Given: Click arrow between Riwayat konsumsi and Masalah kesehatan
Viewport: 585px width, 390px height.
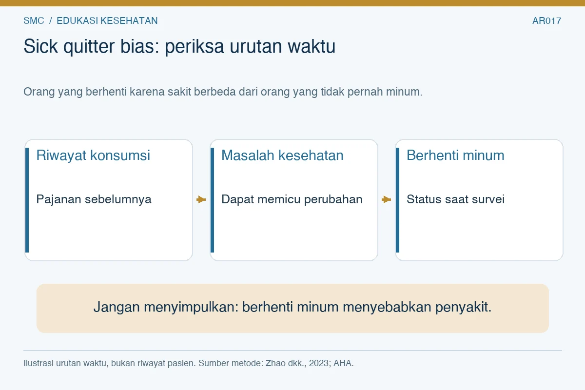Looking at the screenshot, I should click(x=201, y=199).
